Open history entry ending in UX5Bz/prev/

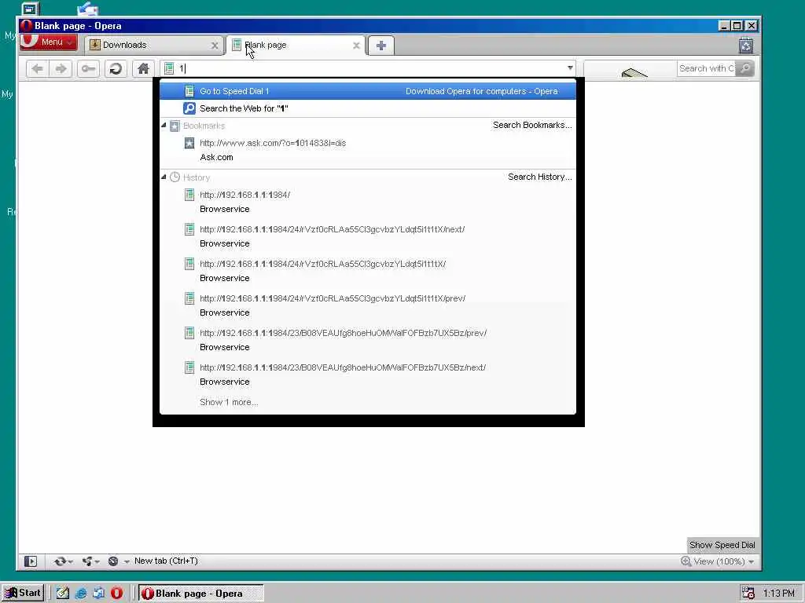(x=368, y=340)
